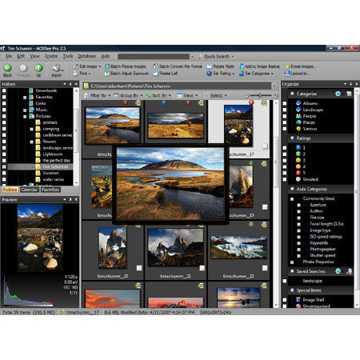The width and height of the screenshot is (360, 360).
Task: Open the Tools menu
Action: click(68, 56)
